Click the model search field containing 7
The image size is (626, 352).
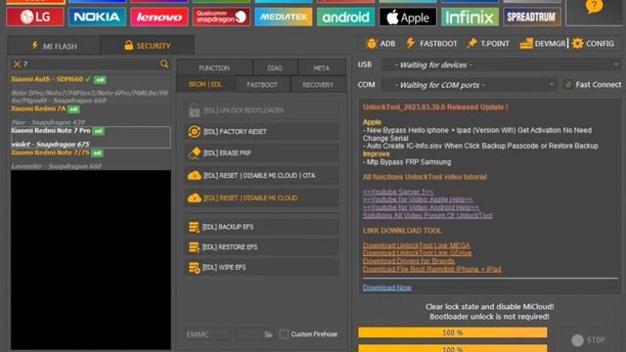[x=90, y=64]
